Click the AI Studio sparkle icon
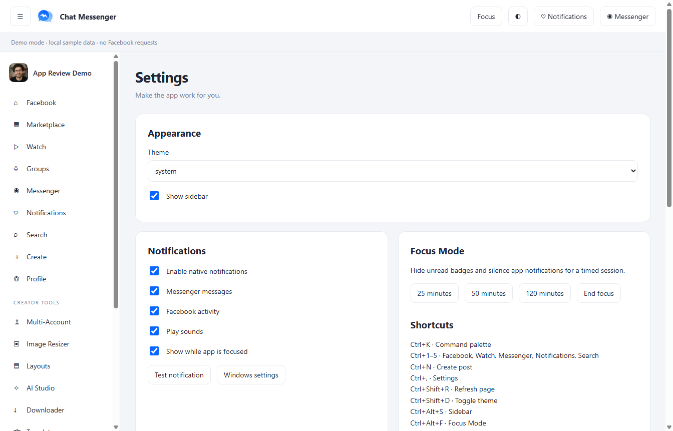 point(16,388)
